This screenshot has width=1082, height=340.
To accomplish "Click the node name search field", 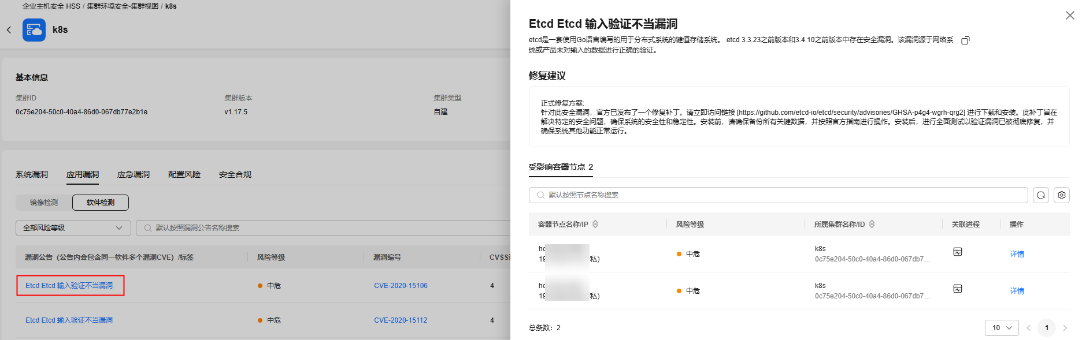I will coord(780,195).
